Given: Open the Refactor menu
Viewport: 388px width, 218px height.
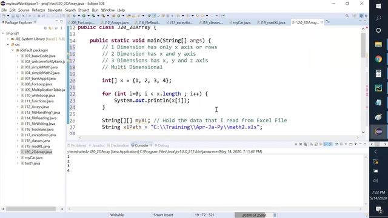Looking at the screenshot, I should pyautogui.click(x=38, y=10).
